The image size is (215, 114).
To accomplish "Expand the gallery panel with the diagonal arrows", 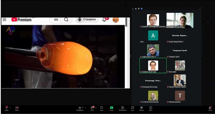I will pos(200,9).
